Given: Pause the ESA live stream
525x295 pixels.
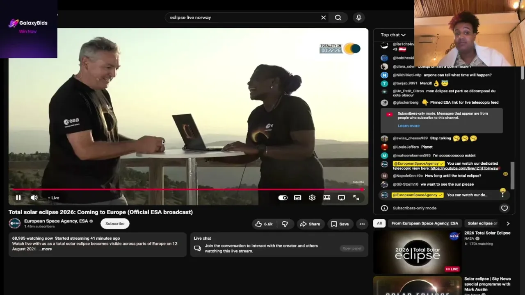Looking at the screenshot, I should 18,197.
